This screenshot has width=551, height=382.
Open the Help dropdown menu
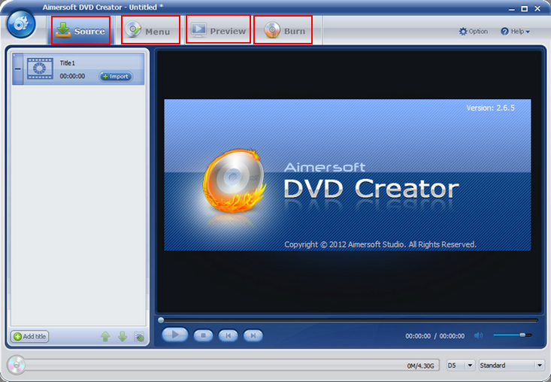tap(515, 32)
